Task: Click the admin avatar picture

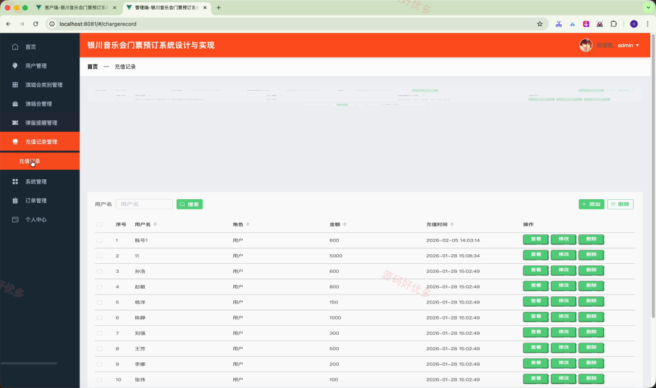Action: (x=586, y=45)
